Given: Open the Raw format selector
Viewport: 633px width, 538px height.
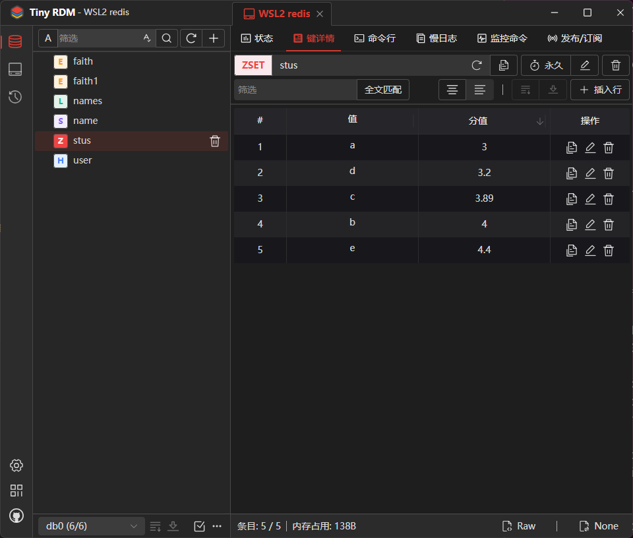Looking at the screenshot, I should click(x=519, y=526).
